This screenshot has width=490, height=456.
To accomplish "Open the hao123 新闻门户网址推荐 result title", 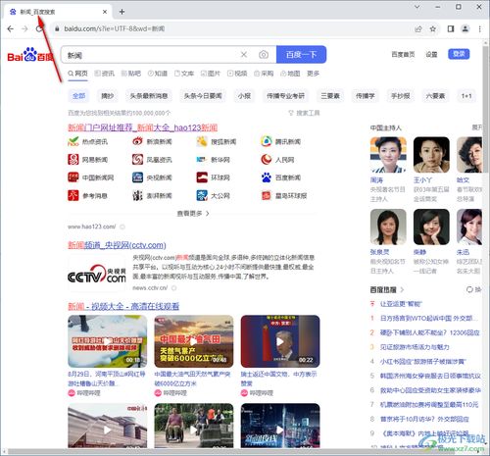I will point(143,127).
